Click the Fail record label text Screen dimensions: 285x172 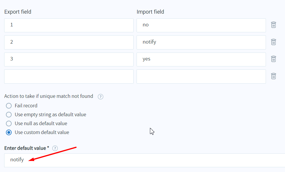pyautogui.click(x=26, y=106)
